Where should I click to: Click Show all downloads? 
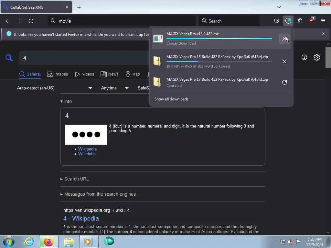(x=171, y=99)
